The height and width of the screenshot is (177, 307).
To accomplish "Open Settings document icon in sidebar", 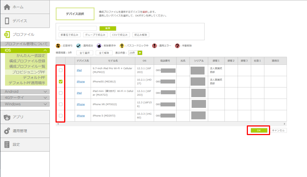I will coord(7,144).
